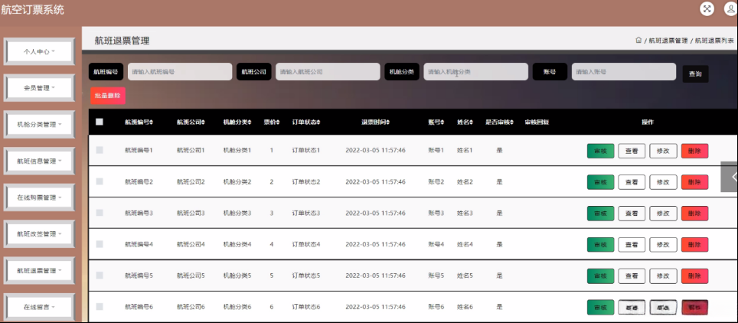
Task: Focus the 航班公司 search input
Action: tap(328, 72)
